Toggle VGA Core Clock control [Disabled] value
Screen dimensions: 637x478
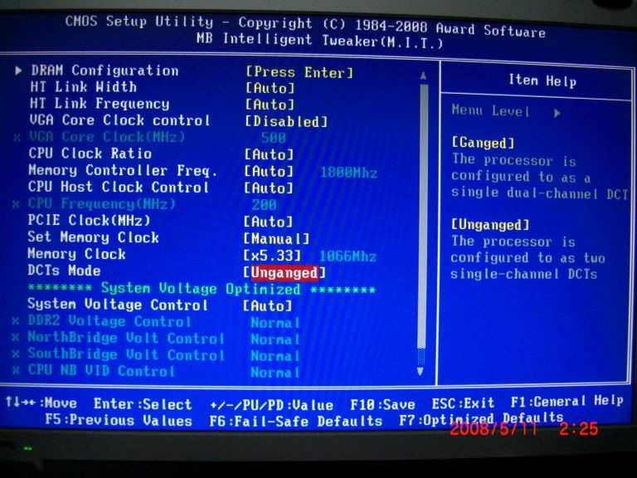[x=286, y=121]
